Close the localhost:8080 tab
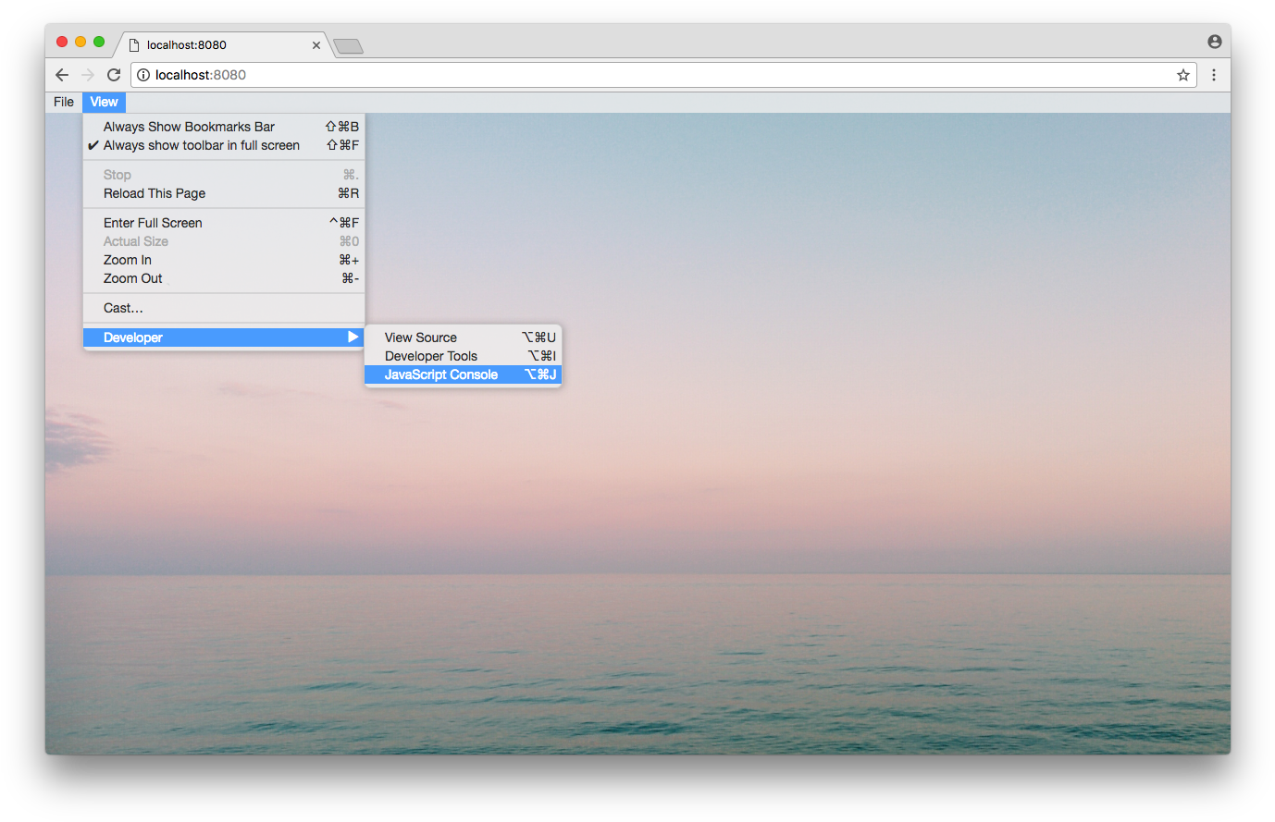This screenshot has height=822, width=1275. (316, 44)
